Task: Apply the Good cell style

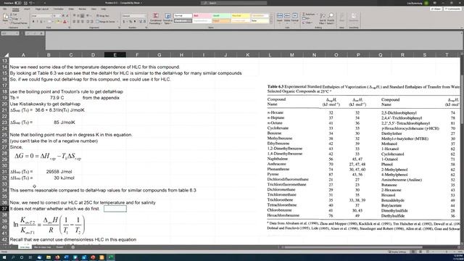Action: point(221,16)
